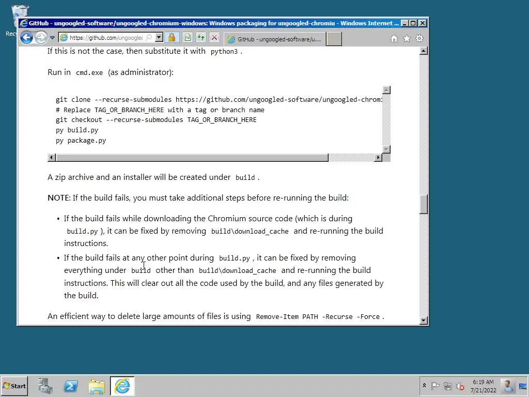Click the 'git checkout --recurse-submodules' line
The width and height of the screenshot is (529, 397).
pos(156,120)
